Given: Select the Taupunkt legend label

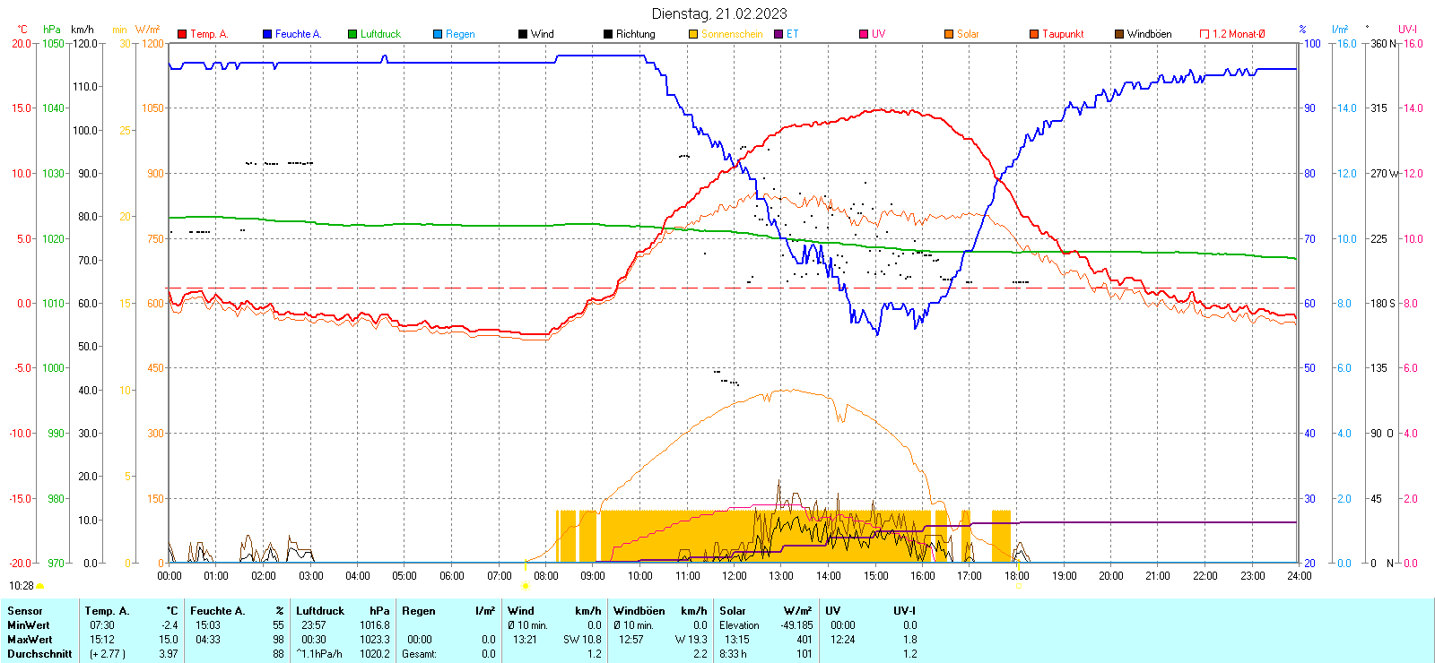Looking at the screenshot, I should 1063,34.
